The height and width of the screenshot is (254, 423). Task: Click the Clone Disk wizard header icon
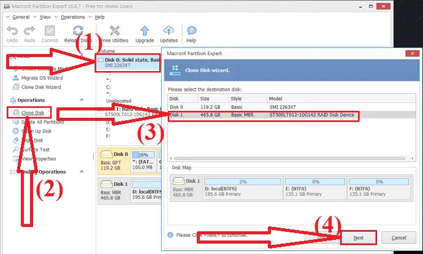tap(175, 70)
